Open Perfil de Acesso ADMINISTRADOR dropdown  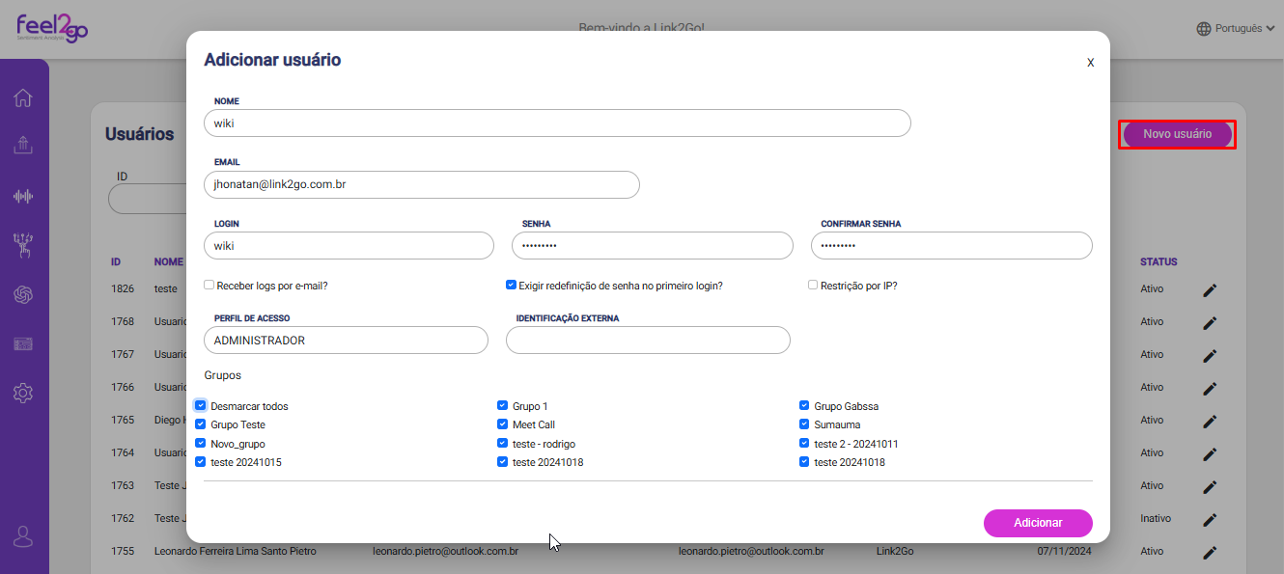click(x=346, y=341)
